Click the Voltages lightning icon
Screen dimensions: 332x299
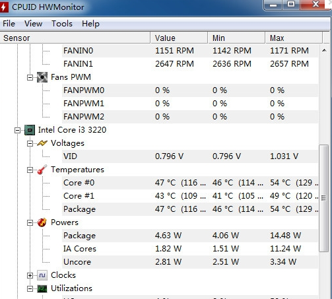[x=42, y=143]
